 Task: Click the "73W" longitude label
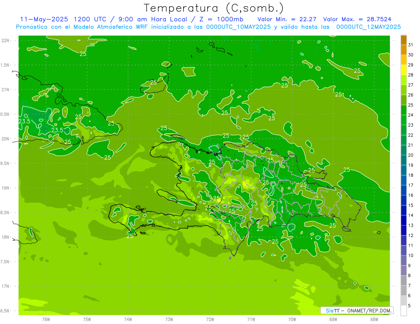click(169, 319)
